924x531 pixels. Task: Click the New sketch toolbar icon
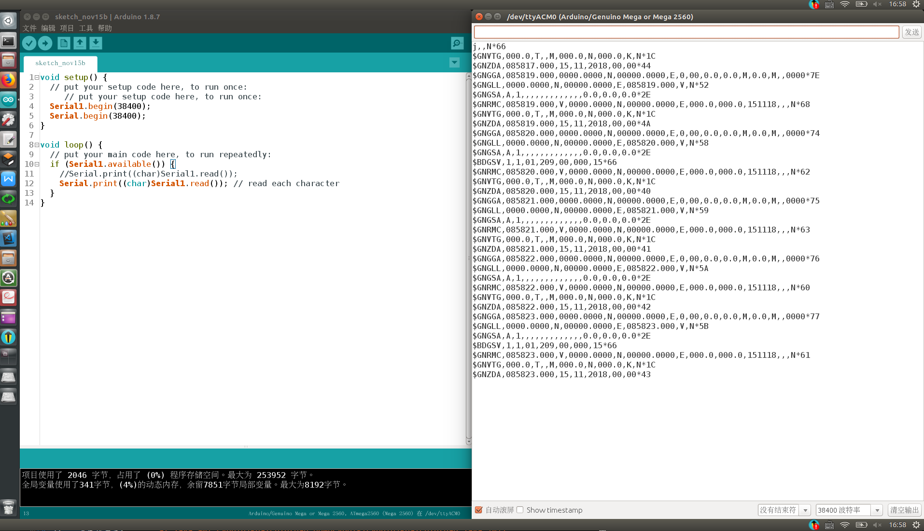[64, 43]
